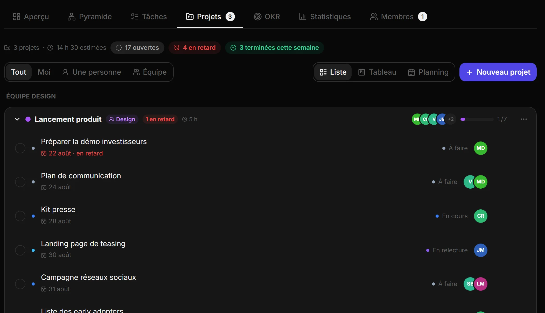Click the Lancement produit progress bar

[x=477, y=119]
